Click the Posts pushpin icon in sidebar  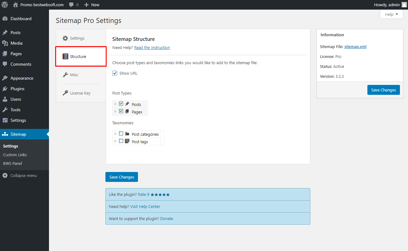(x=5, y=33)
